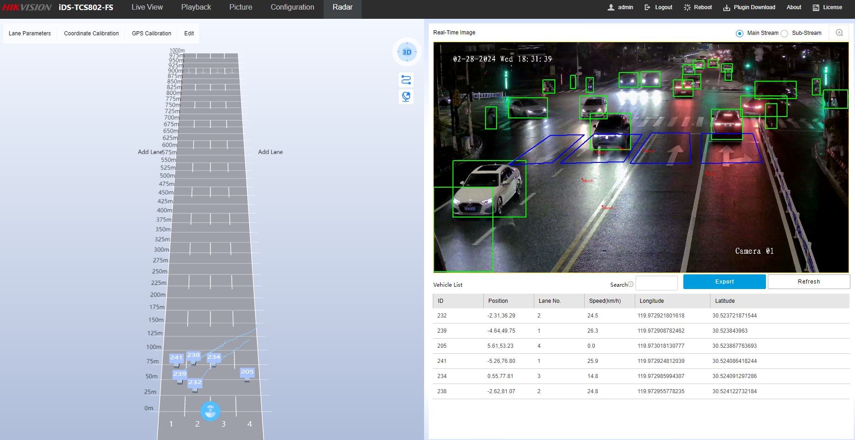This screenshot has height=440, width=855.
Task: Switch to Coordinate Calibration tab
Action: pos(91,33)
